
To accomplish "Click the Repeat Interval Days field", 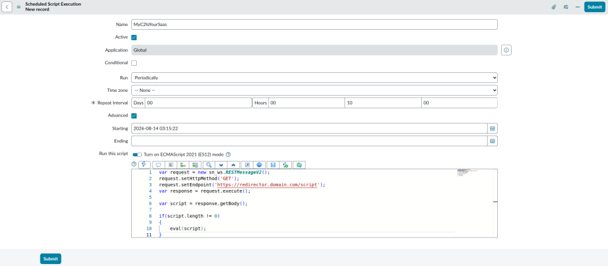I will tap(198, 103).
